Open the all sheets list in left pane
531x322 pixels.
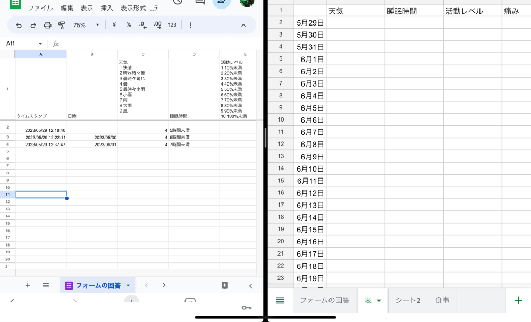click(46, 285)
